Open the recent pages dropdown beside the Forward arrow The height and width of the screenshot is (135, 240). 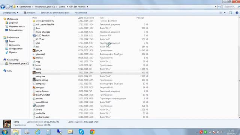[11, 7]
